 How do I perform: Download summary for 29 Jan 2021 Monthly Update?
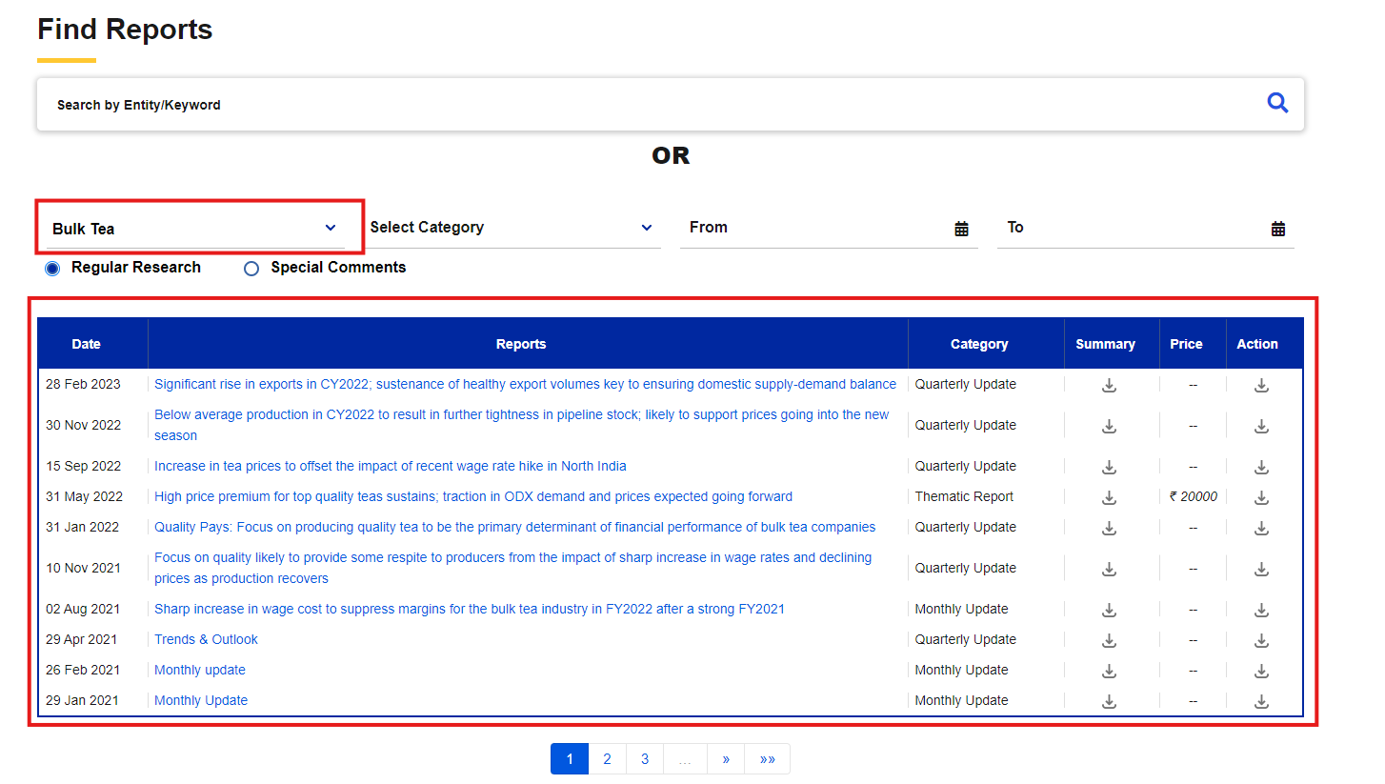[1109, 701]
